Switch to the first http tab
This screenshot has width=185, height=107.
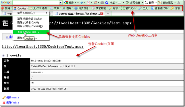pyautogui.click(x=7, y=14)
